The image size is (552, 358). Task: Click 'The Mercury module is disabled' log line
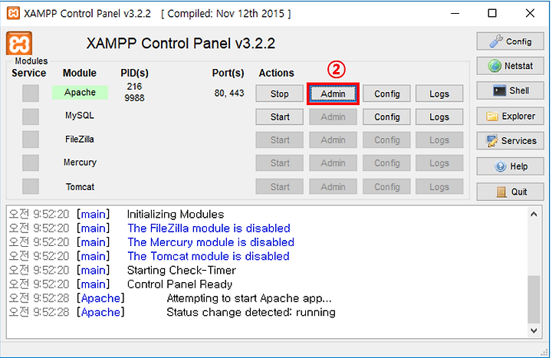pyautogui.click(x=211, y=242)
